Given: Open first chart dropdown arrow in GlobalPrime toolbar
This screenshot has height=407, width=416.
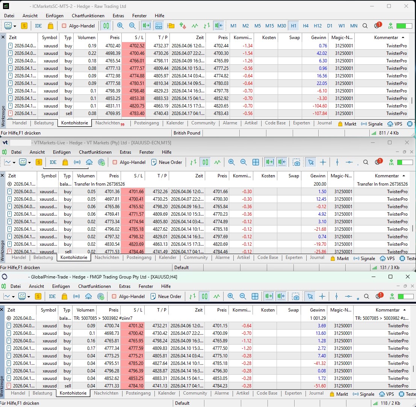Looking at the screenshot, I should [x=13, y=297].
